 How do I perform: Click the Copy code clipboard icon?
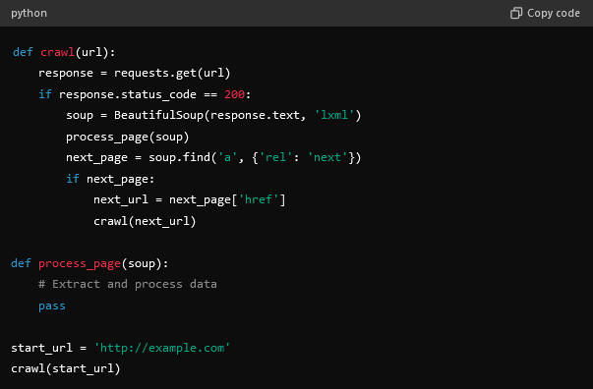tap(516, 13)
